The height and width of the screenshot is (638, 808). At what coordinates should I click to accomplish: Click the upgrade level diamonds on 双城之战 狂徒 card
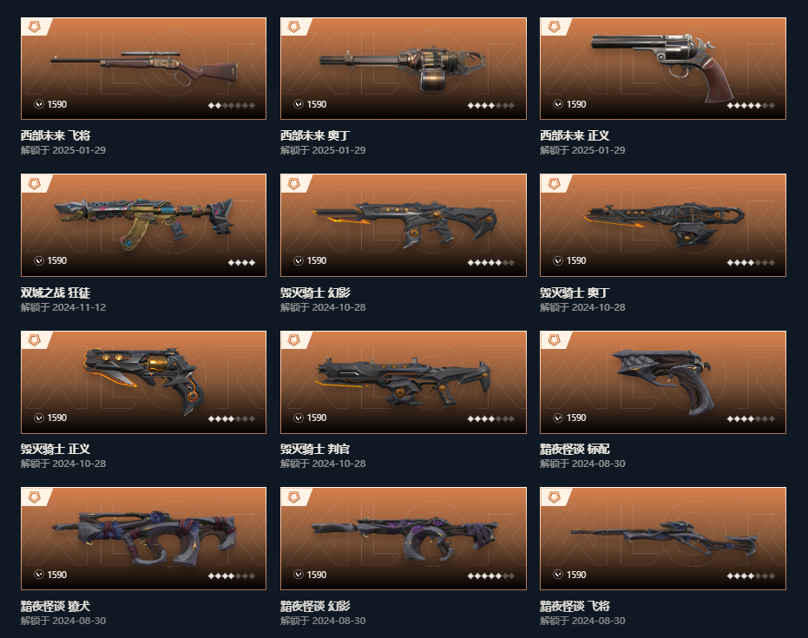click(x=241, y=262)
